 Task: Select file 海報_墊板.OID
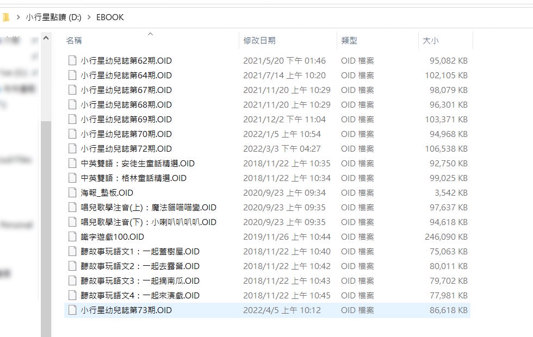107,192
